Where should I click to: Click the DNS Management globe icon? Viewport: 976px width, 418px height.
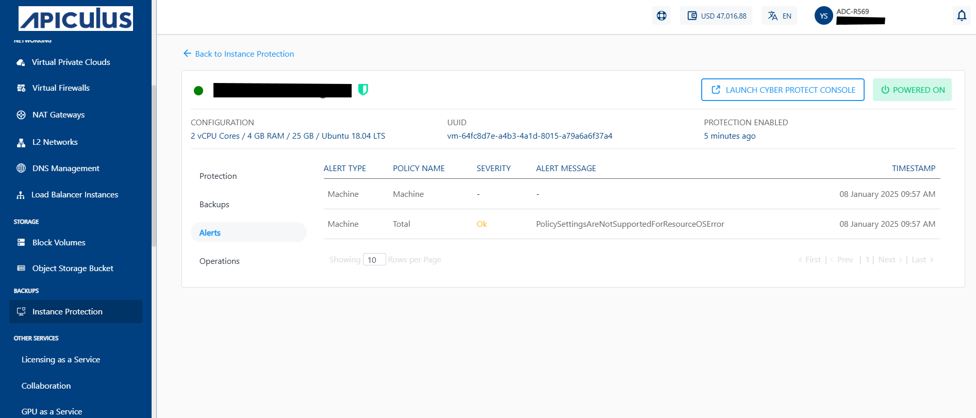click(x=21, y=168)
